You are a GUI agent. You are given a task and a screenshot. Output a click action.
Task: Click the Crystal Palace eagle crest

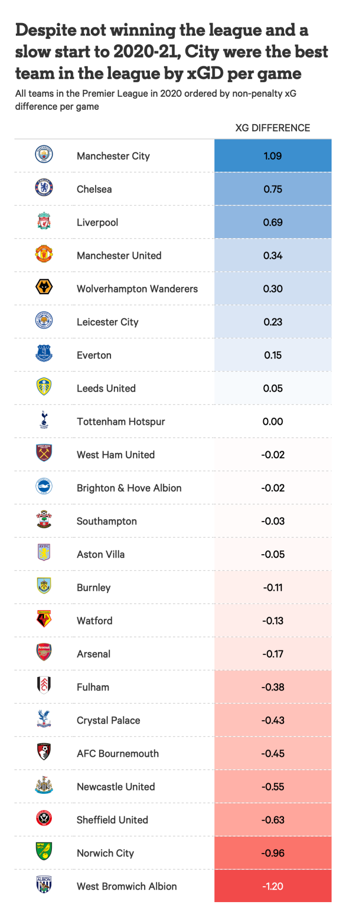44,719
